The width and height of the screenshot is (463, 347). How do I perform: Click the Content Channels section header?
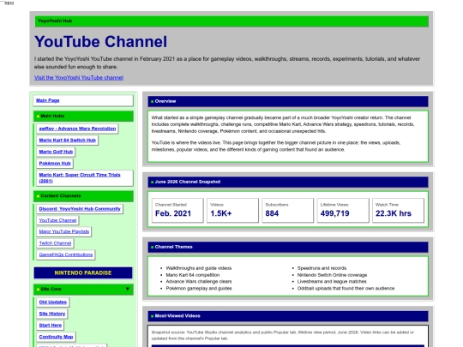tap(83, 196)
